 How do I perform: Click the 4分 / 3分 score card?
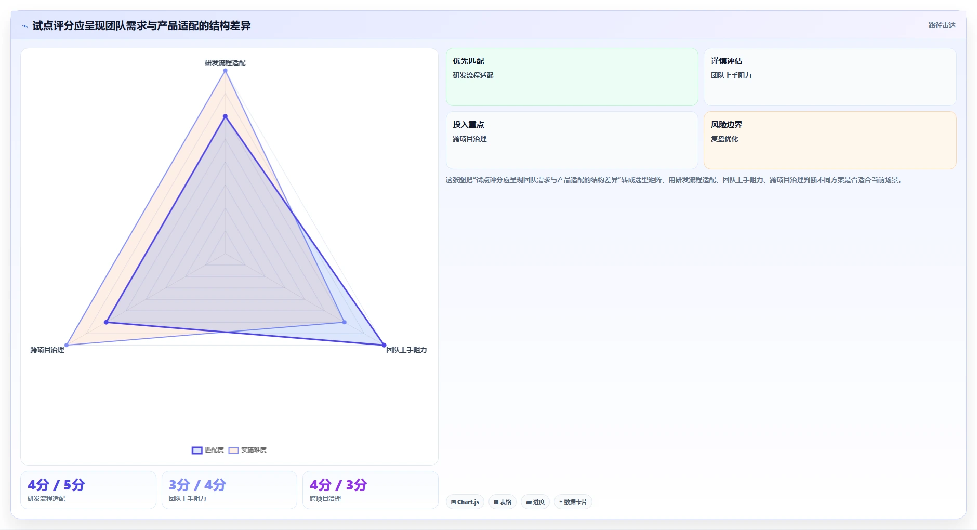(371, 490)
